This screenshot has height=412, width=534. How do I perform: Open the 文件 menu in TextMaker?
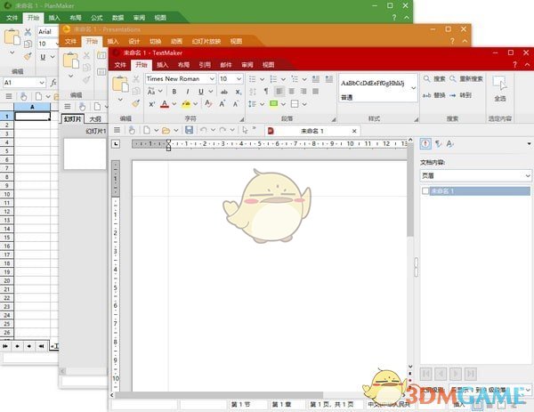click(120, 65)
